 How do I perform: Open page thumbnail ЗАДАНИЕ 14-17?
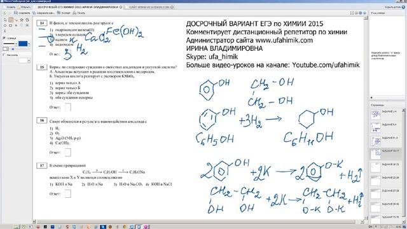pos(376,154)
